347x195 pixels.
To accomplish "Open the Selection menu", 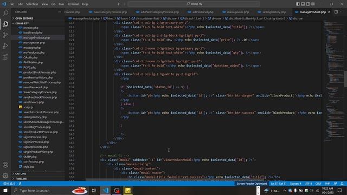I will tap(32, 4).
